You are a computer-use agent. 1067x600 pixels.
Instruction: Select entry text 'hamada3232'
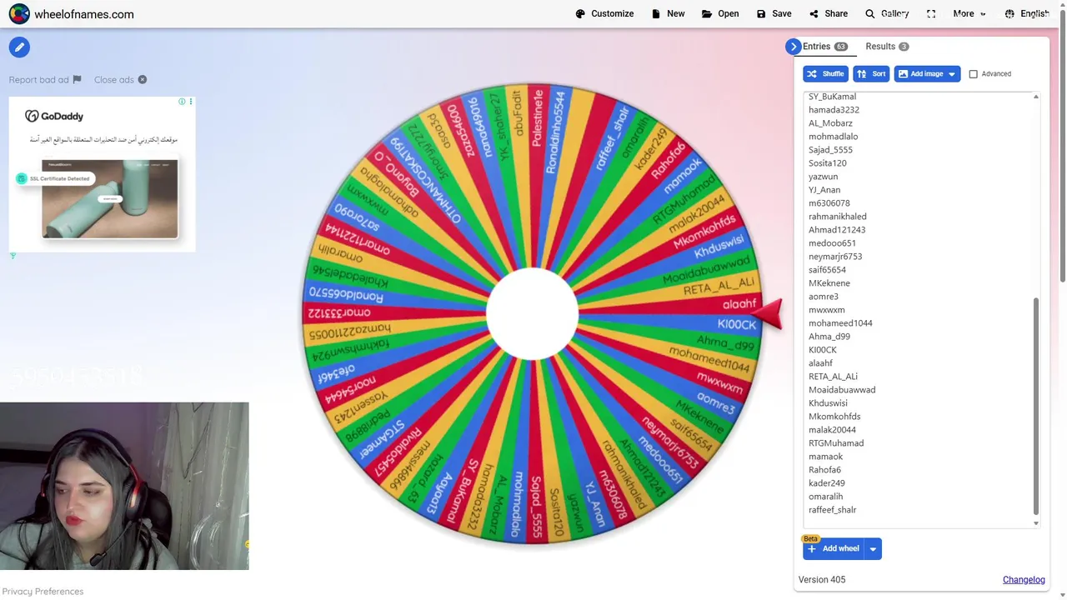tap(834, 110)
